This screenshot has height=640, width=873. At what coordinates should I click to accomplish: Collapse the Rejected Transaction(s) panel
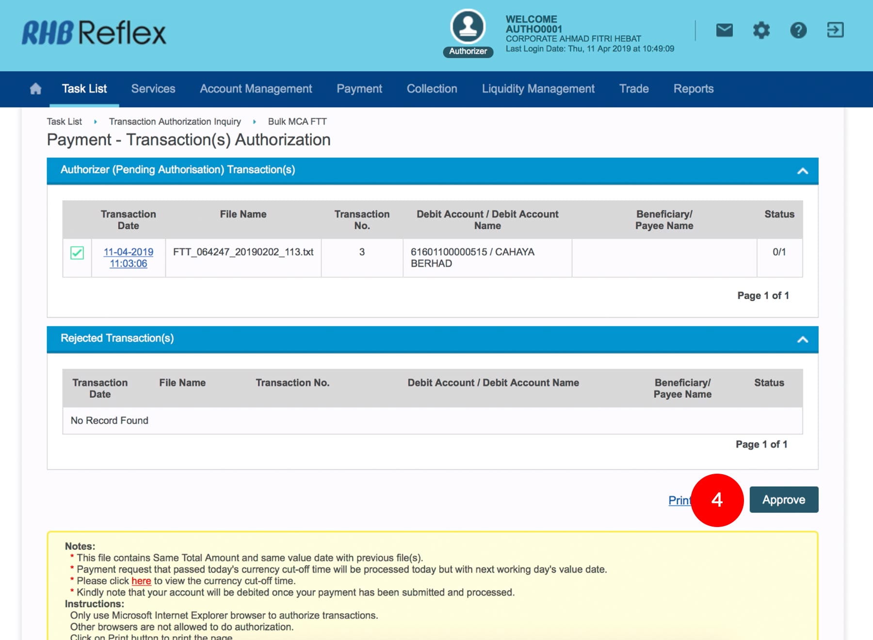coord(802,339)
